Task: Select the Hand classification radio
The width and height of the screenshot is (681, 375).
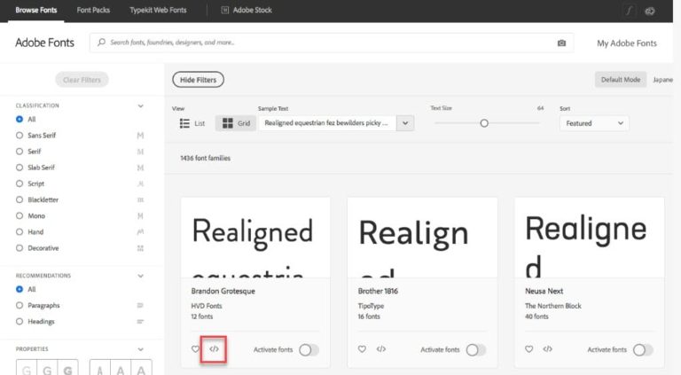Action: [x=20, y=231]
